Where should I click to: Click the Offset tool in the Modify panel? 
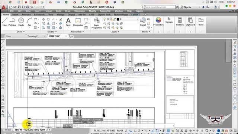pyautogui.click(x=61, y=28)
